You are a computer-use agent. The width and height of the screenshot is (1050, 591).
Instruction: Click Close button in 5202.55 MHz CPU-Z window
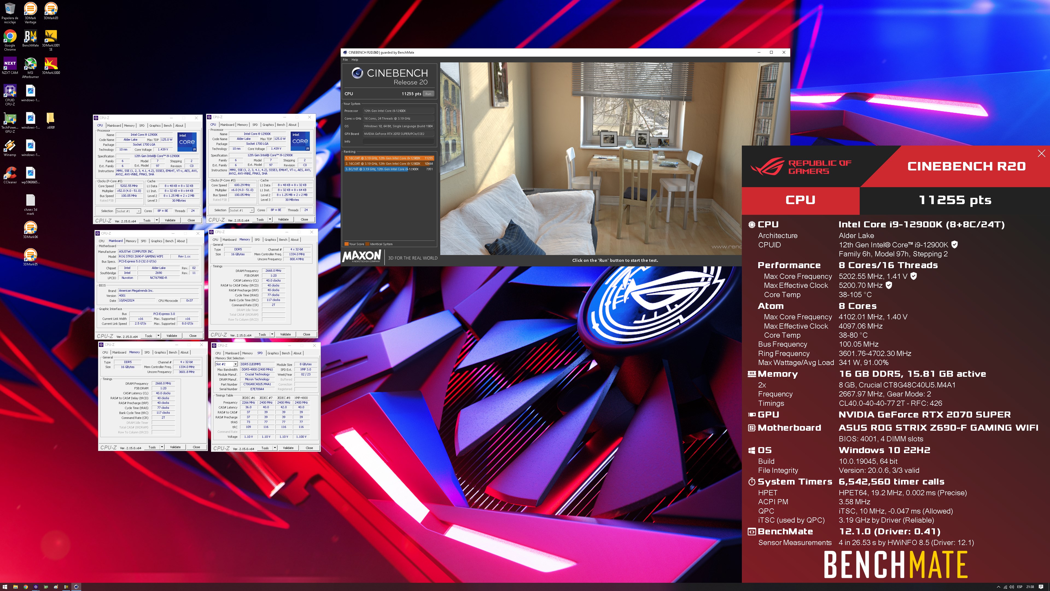(191, 220)
